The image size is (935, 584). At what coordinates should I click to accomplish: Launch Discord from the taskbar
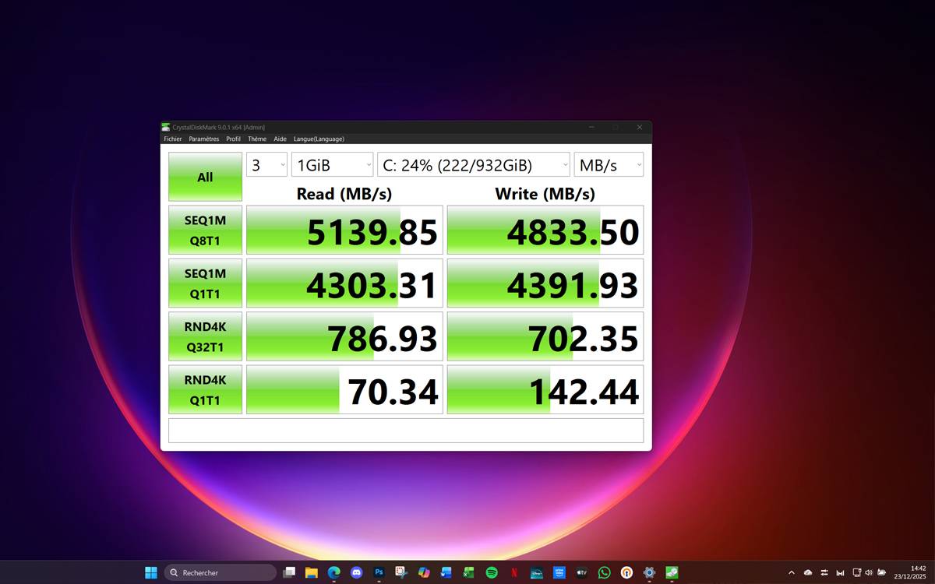coord(356,572)
